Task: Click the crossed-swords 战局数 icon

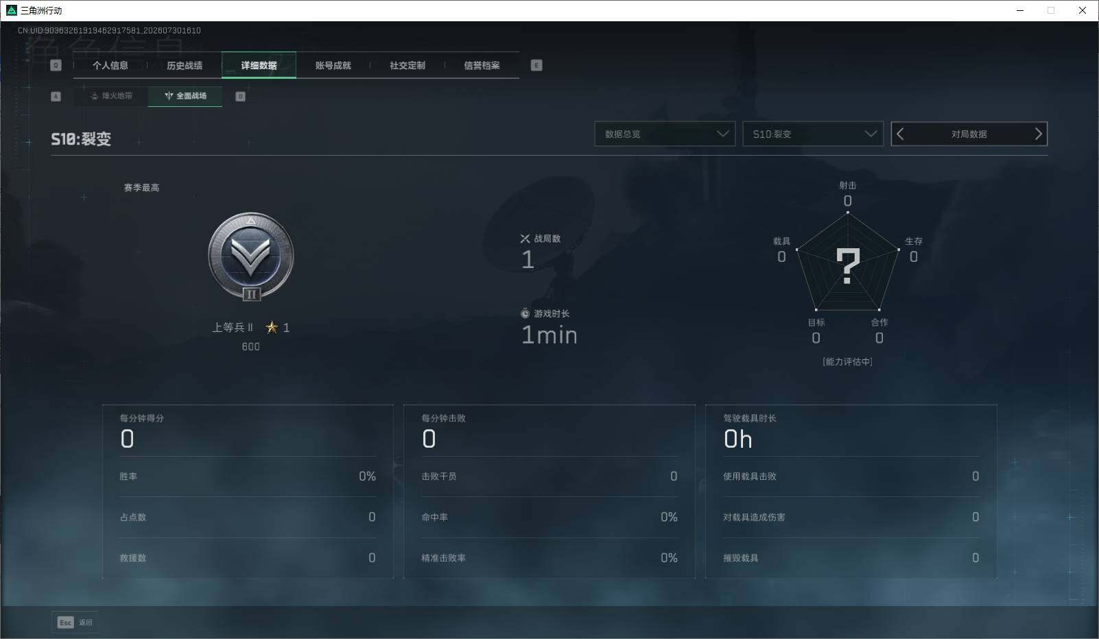Action: pos(525,239)
